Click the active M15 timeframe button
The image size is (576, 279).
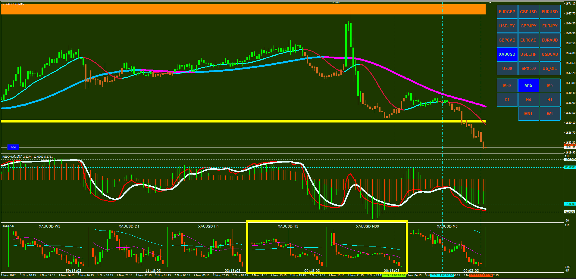tap(528, 85)
